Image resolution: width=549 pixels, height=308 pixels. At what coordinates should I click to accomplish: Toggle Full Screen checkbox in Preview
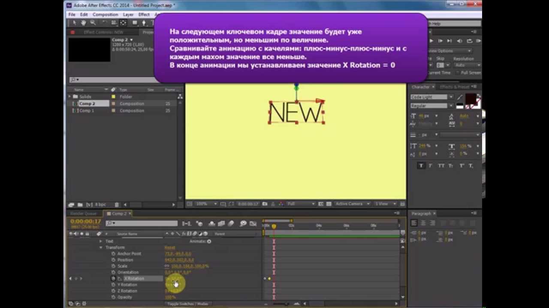point(458,73)
